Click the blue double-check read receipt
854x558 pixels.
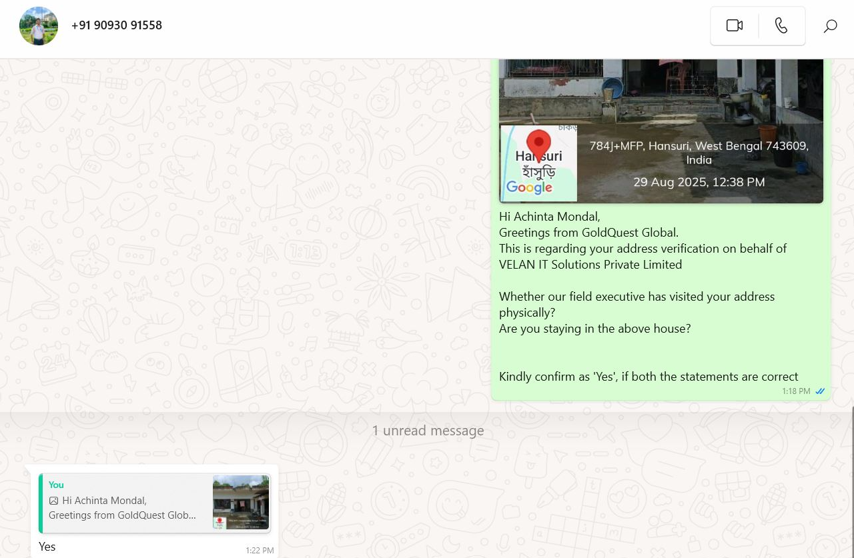820,391
